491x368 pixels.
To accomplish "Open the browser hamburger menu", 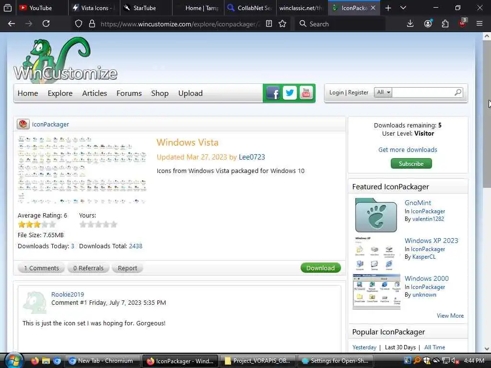I will coord(479,23).
